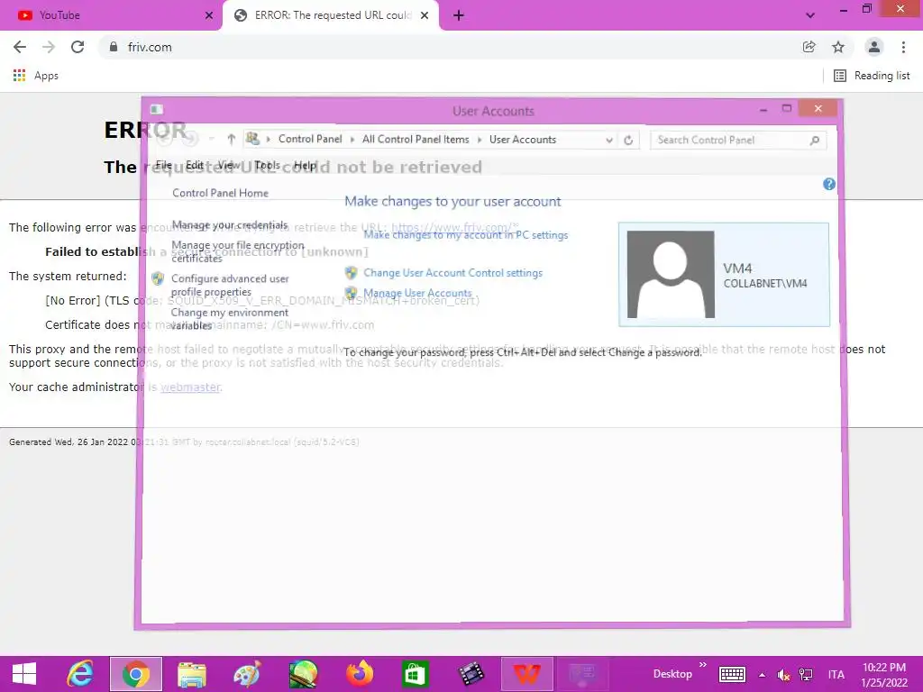Screen dimensions: 923x692
Task: Click the muted volume icon
Action: pyautogui.click(x=783, y=675)
